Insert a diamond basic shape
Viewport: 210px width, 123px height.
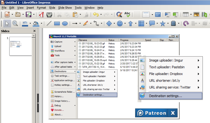[109, 23]
